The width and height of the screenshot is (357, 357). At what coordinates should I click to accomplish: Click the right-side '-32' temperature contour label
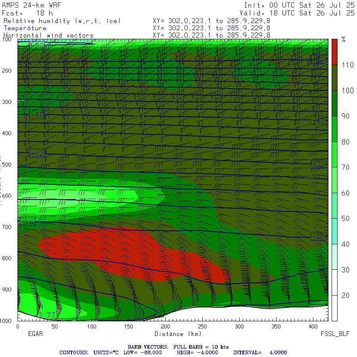click(318, 164)
